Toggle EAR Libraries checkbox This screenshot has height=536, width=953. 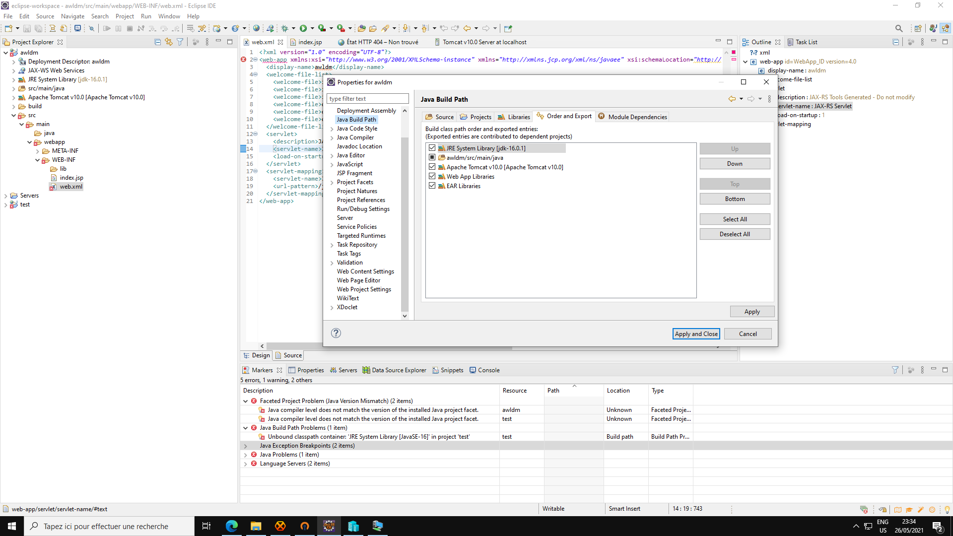[432, 186]
